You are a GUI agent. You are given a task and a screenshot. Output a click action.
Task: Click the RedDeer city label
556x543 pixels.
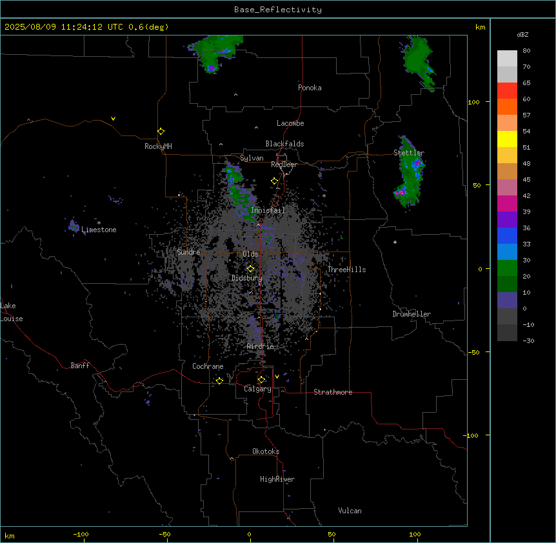(284, 164)
